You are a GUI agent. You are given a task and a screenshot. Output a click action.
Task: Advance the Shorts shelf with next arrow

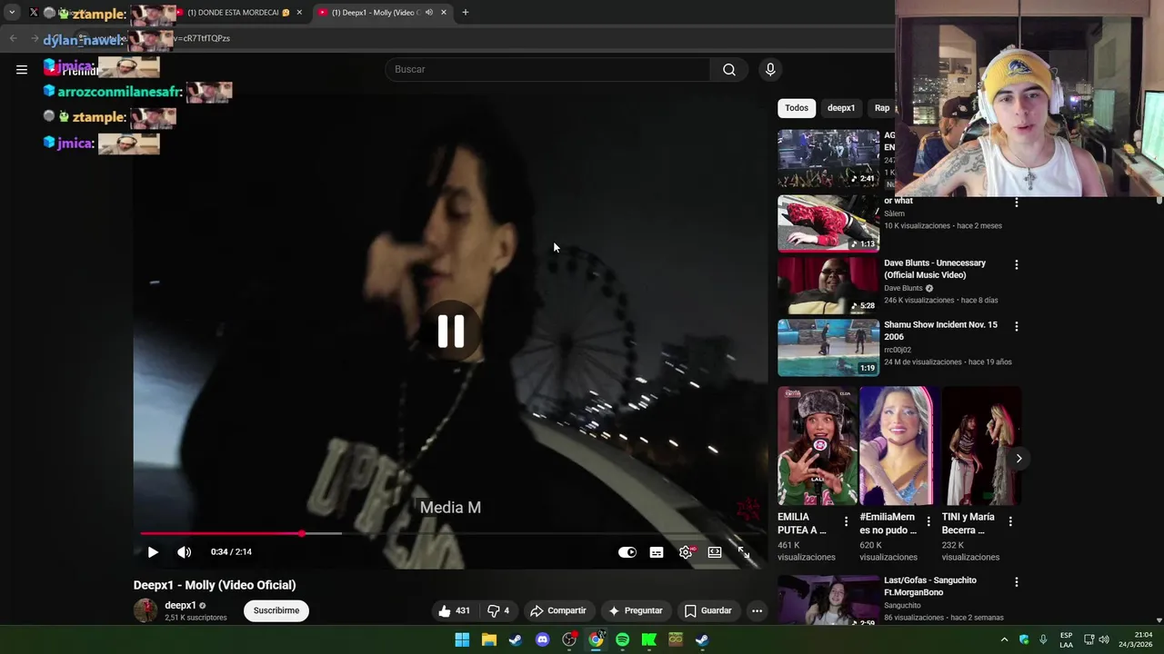(x=1018, y=459)
